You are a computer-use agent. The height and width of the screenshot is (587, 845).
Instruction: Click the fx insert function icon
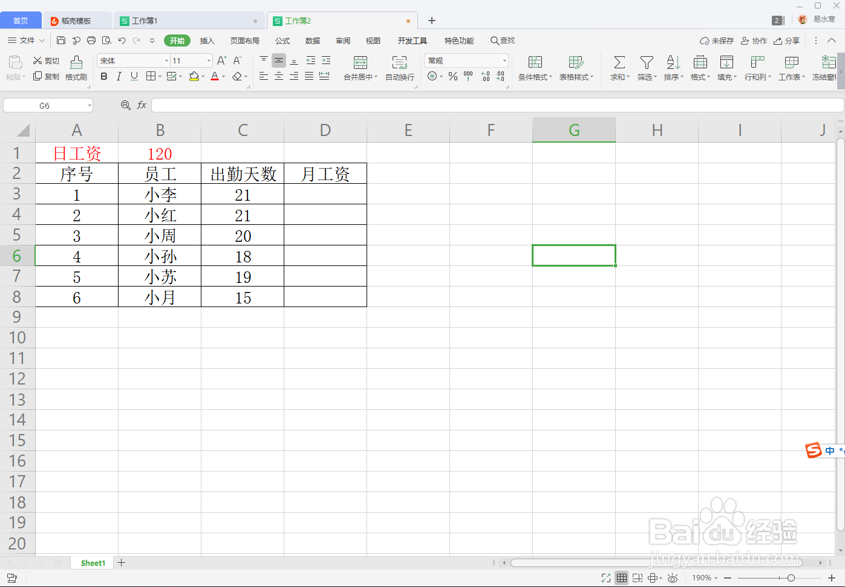[142, 105]
